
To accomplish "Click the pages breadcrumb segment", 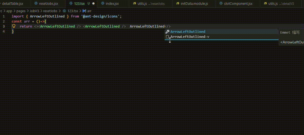I will pyautogui.click(x=21, y=11).
